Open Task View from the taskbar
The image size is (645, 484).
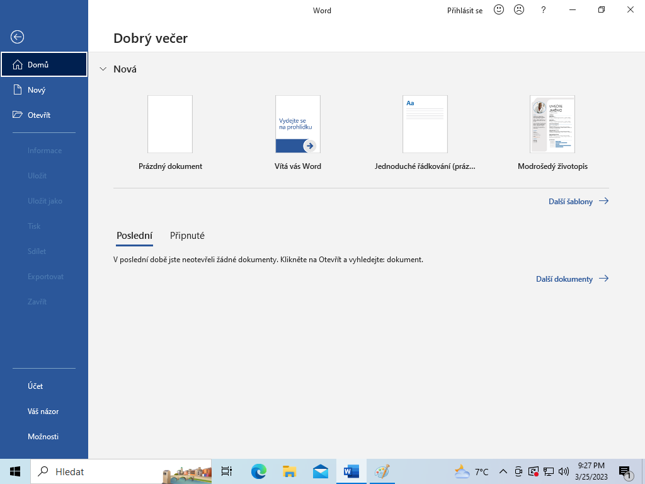(x=227, y=471)
